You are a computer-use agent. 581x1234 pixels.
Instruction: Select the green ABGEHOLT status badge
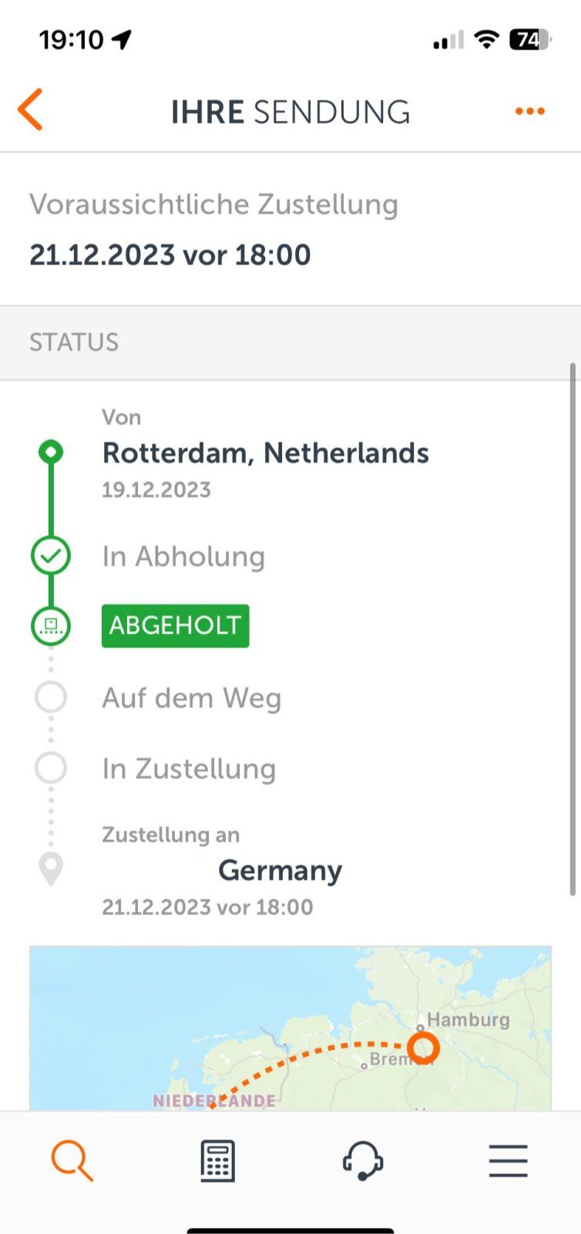pos(176,625)
